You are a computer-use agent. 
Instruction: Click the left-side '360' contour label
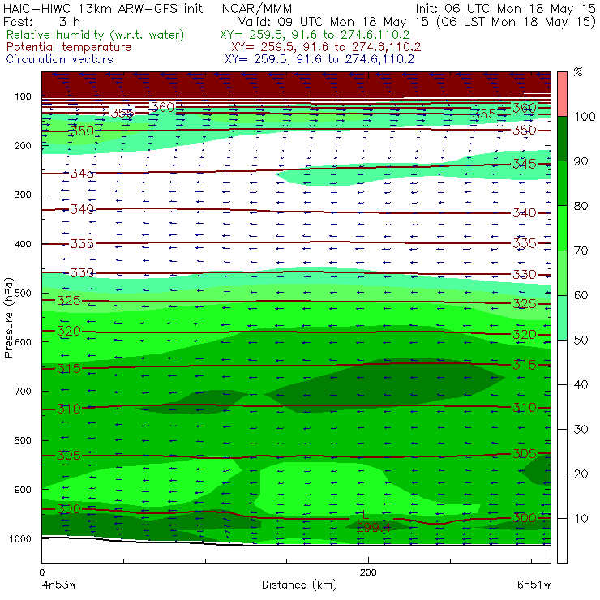click(x=163, y=107)
